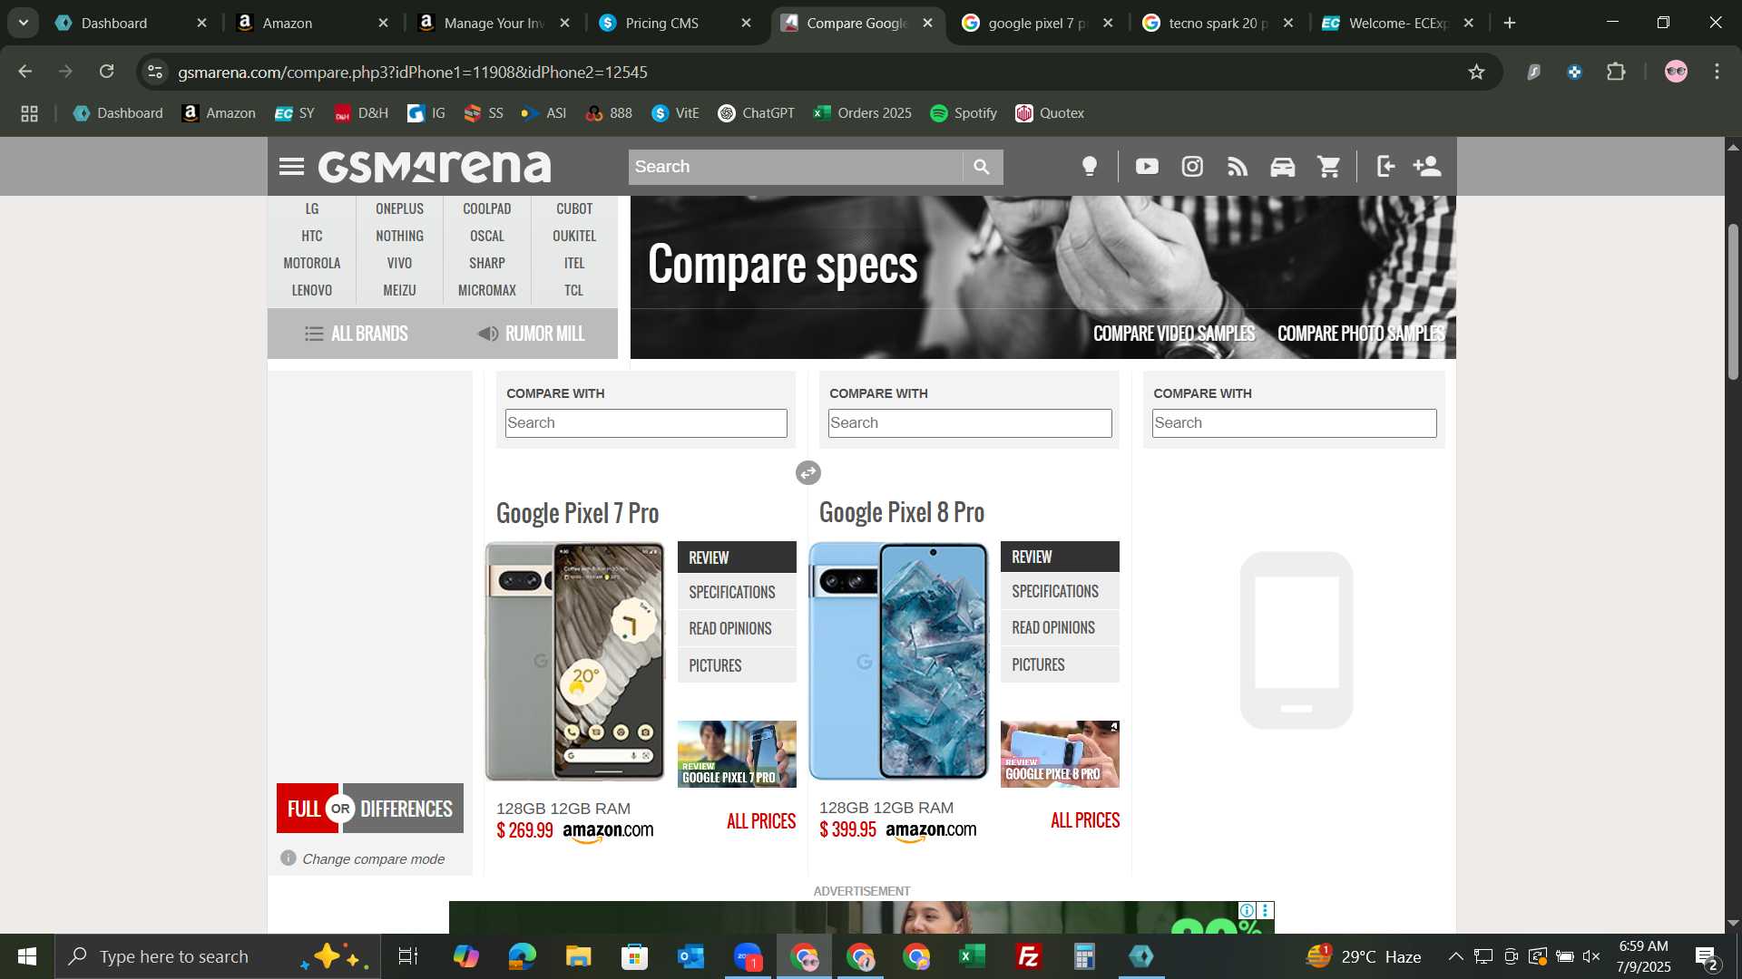This screenshot has width=1742, height=979.
Task: Open the tab search dropdown arrow
Action: tap(24, 23)
